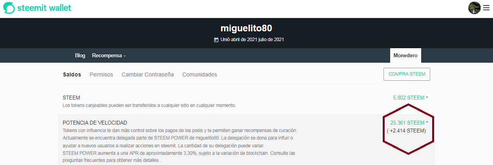
Task: Click the COMPRA STEEM button
Action: [407, 74]
